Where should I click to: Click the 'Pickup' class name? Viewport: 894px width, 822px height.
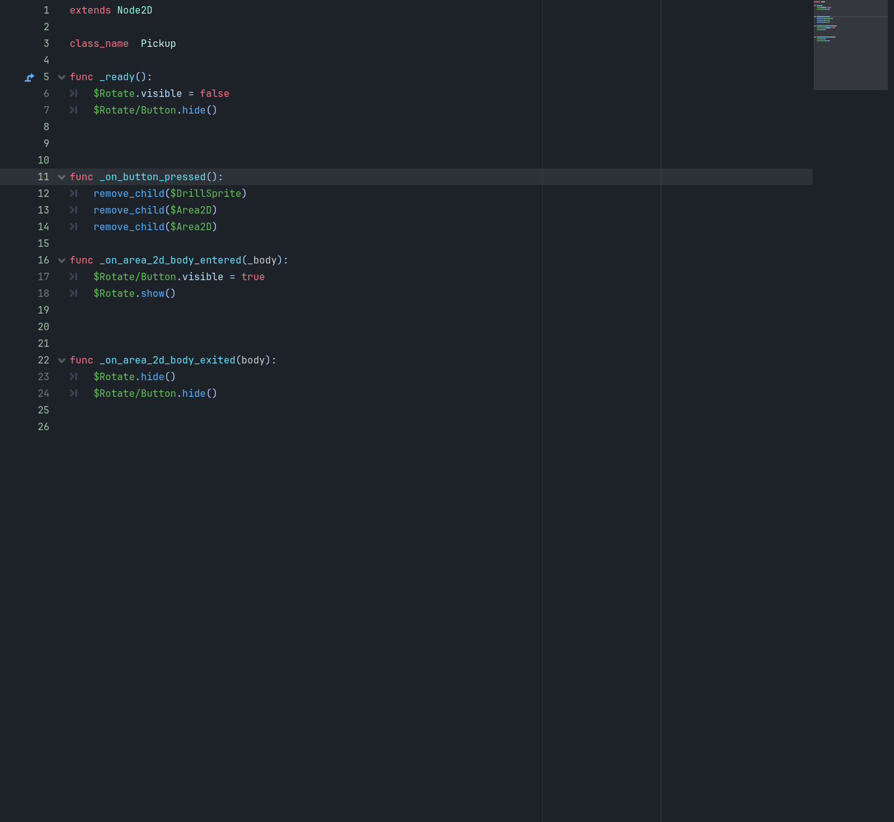[158, 44]
